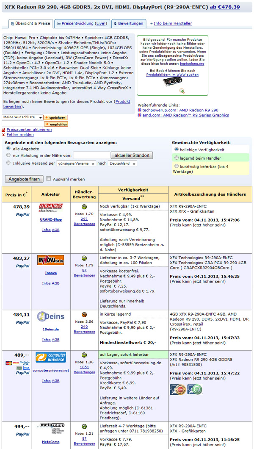Enable the 'Auswahl merken' checkbox

point(49,179)
